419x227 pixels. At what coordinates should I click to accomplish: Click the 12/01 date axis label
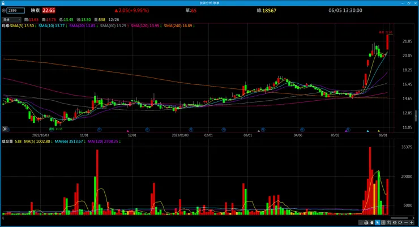tap(132, 135)
